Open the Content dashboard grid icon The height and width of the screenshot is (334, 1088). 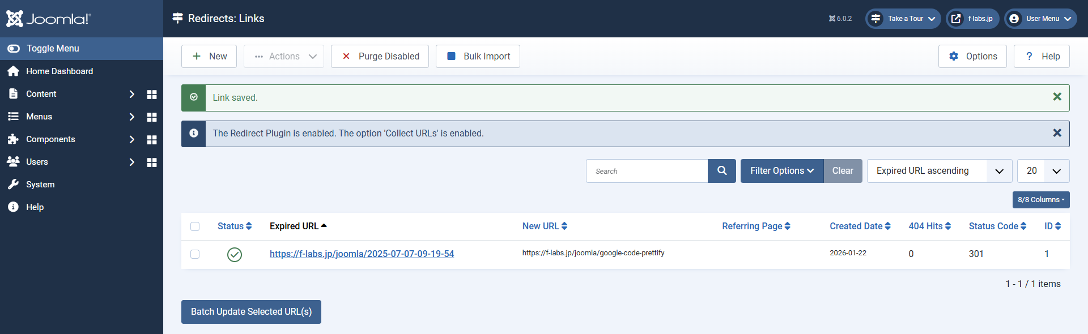coord(151,95)
